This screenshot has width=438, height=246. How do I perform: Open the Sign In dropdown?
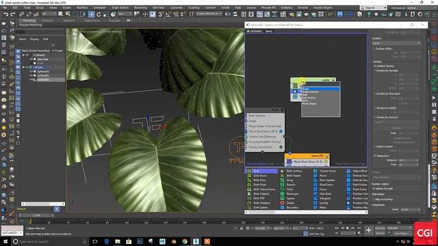374,8
